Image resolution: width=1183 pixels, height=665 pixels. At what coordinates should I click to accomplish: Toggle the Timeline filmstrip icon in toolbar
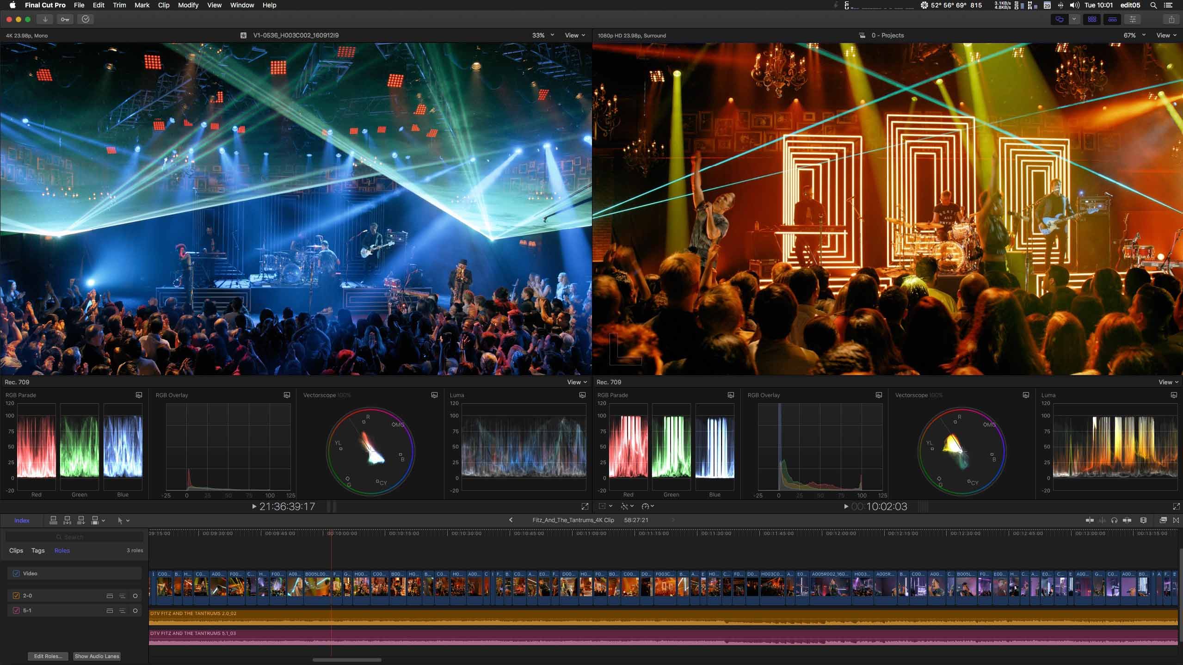point(1112,19)
